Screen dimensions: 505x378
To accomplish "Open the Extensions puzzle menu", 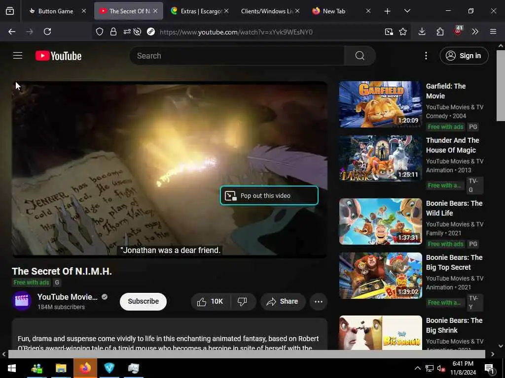I will [440, 31].
